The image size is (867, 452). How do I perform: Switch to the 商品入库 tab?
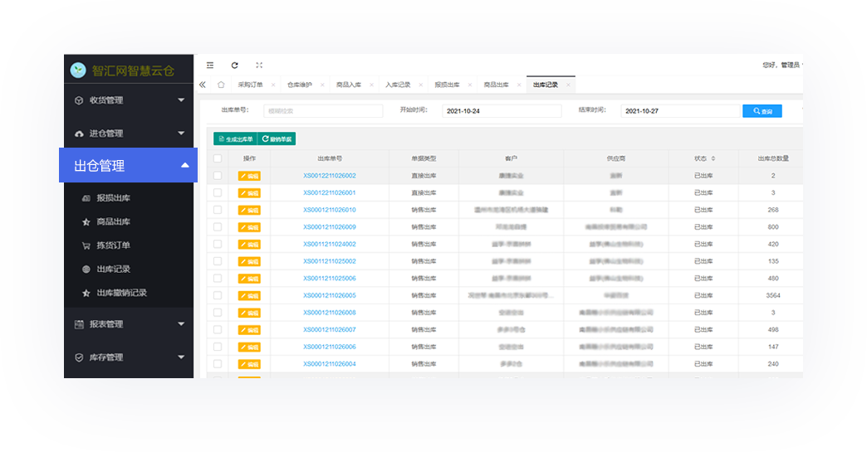[x=349, y=85]
